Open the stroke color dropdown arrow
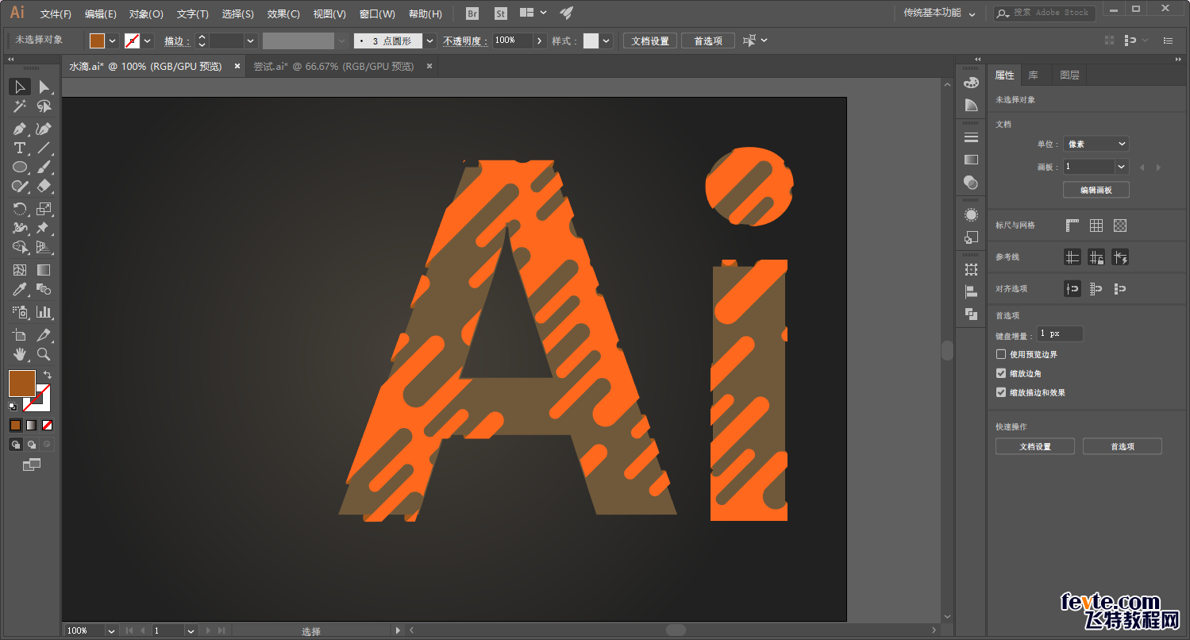The height and width of the screenshot is (640, 1190). tap(148, 40)
